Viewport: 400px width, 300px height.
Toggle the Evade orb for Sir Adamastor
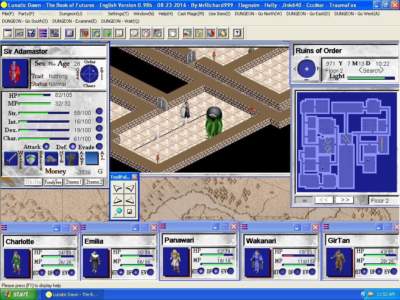(x=99, y=146)
